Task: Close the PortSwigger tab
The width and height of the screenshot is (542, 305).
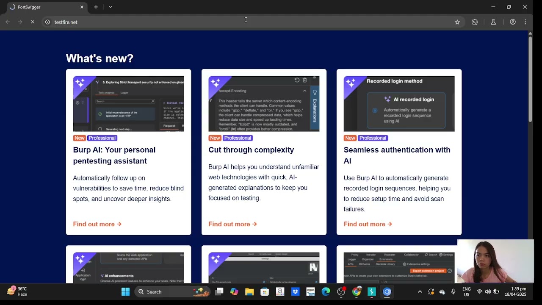Action: [82, 7]
